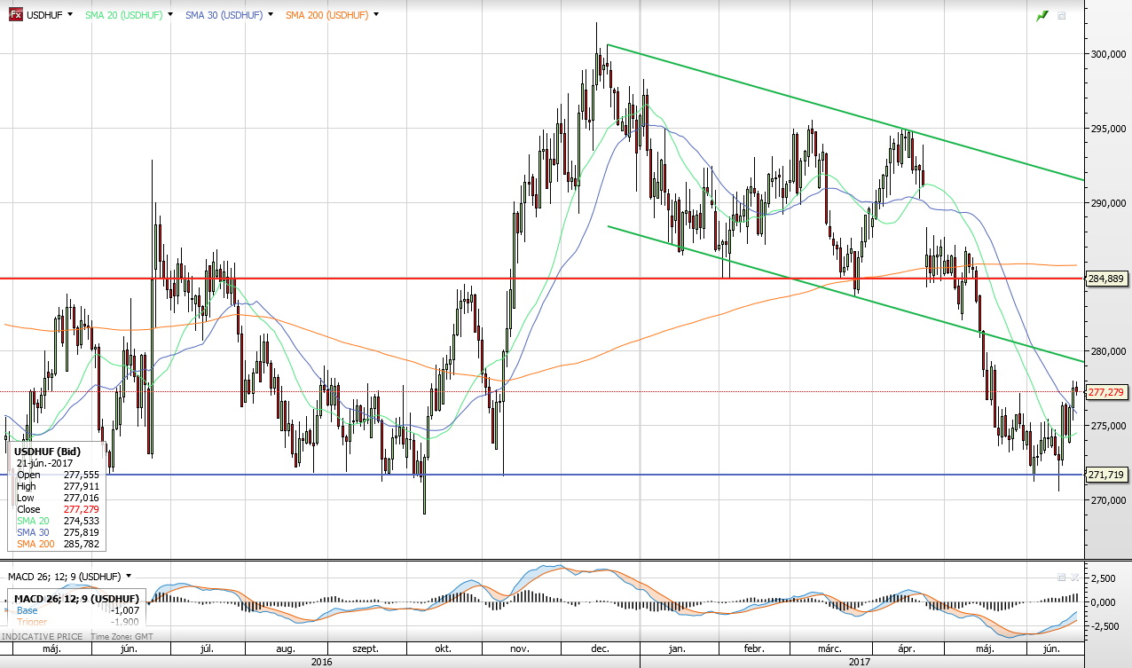Open the USDHUF symbol dropdown arrow

(x=70, y=15)
